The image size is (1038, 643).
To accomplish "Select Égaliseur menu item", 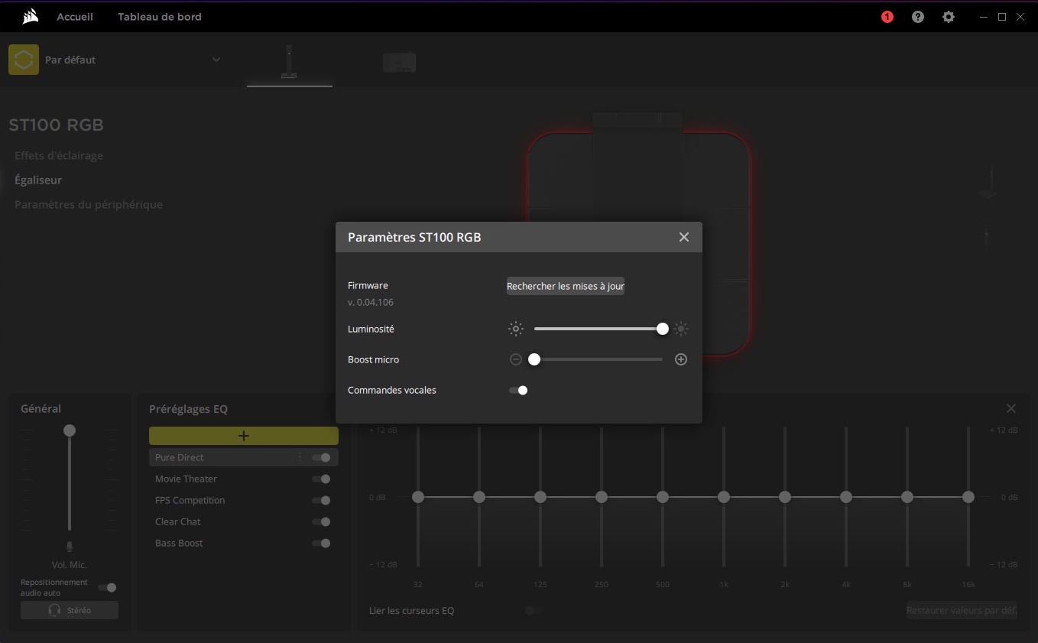I will (38, 180).
